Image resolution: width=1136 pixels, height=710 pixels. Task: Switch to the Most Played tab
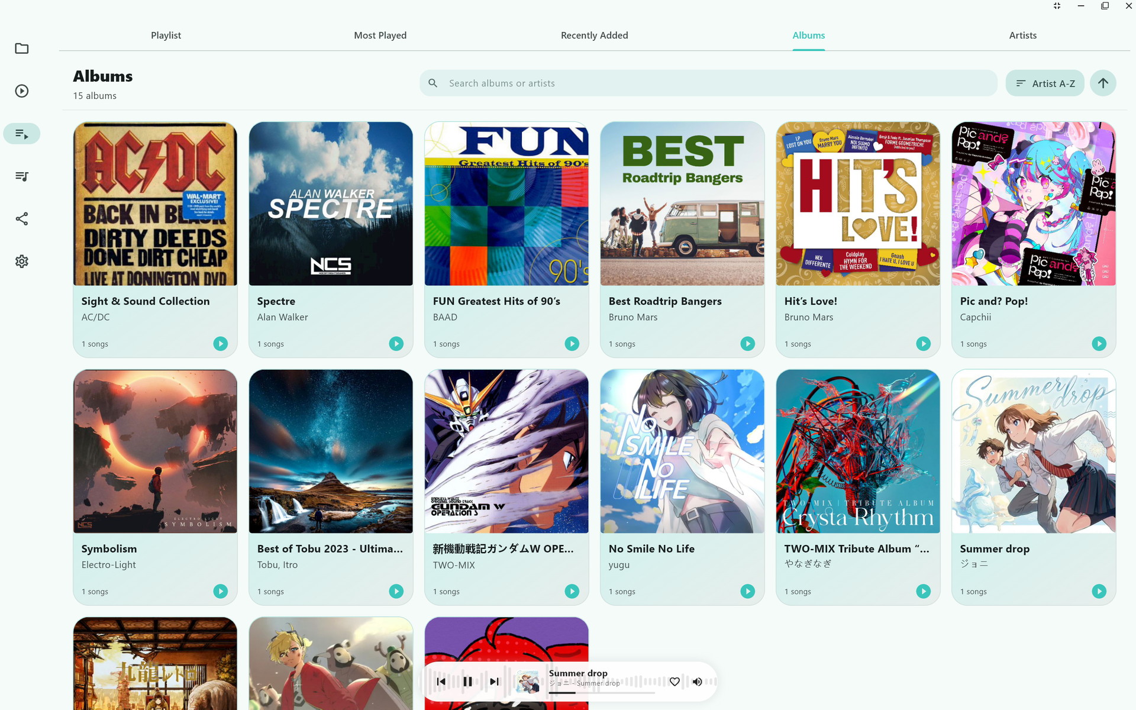380,35
